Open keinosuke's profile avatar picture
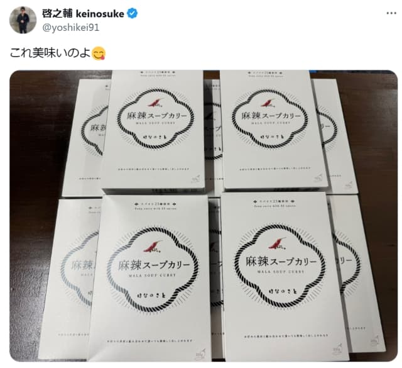This screenshot has width=402, height=368. tap(23, 20)
